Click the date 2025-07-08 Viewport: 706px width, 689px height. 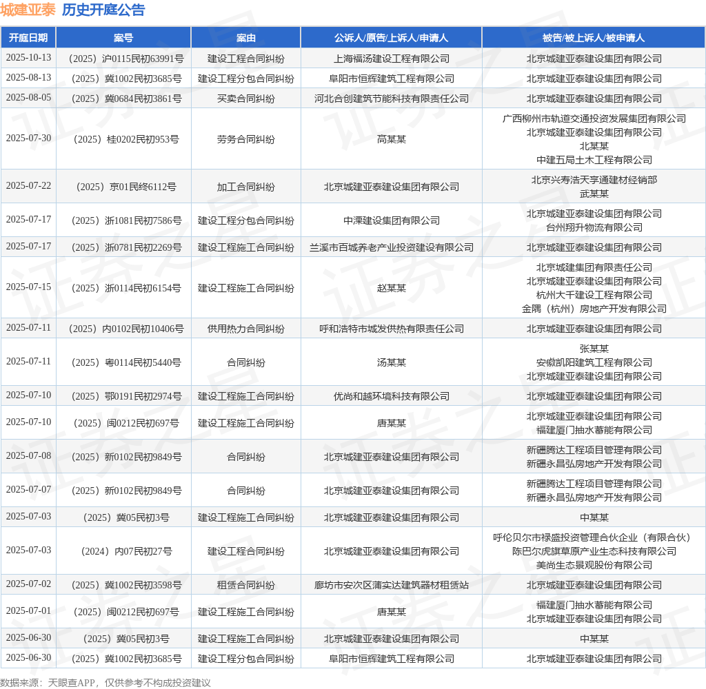[28, 455]
